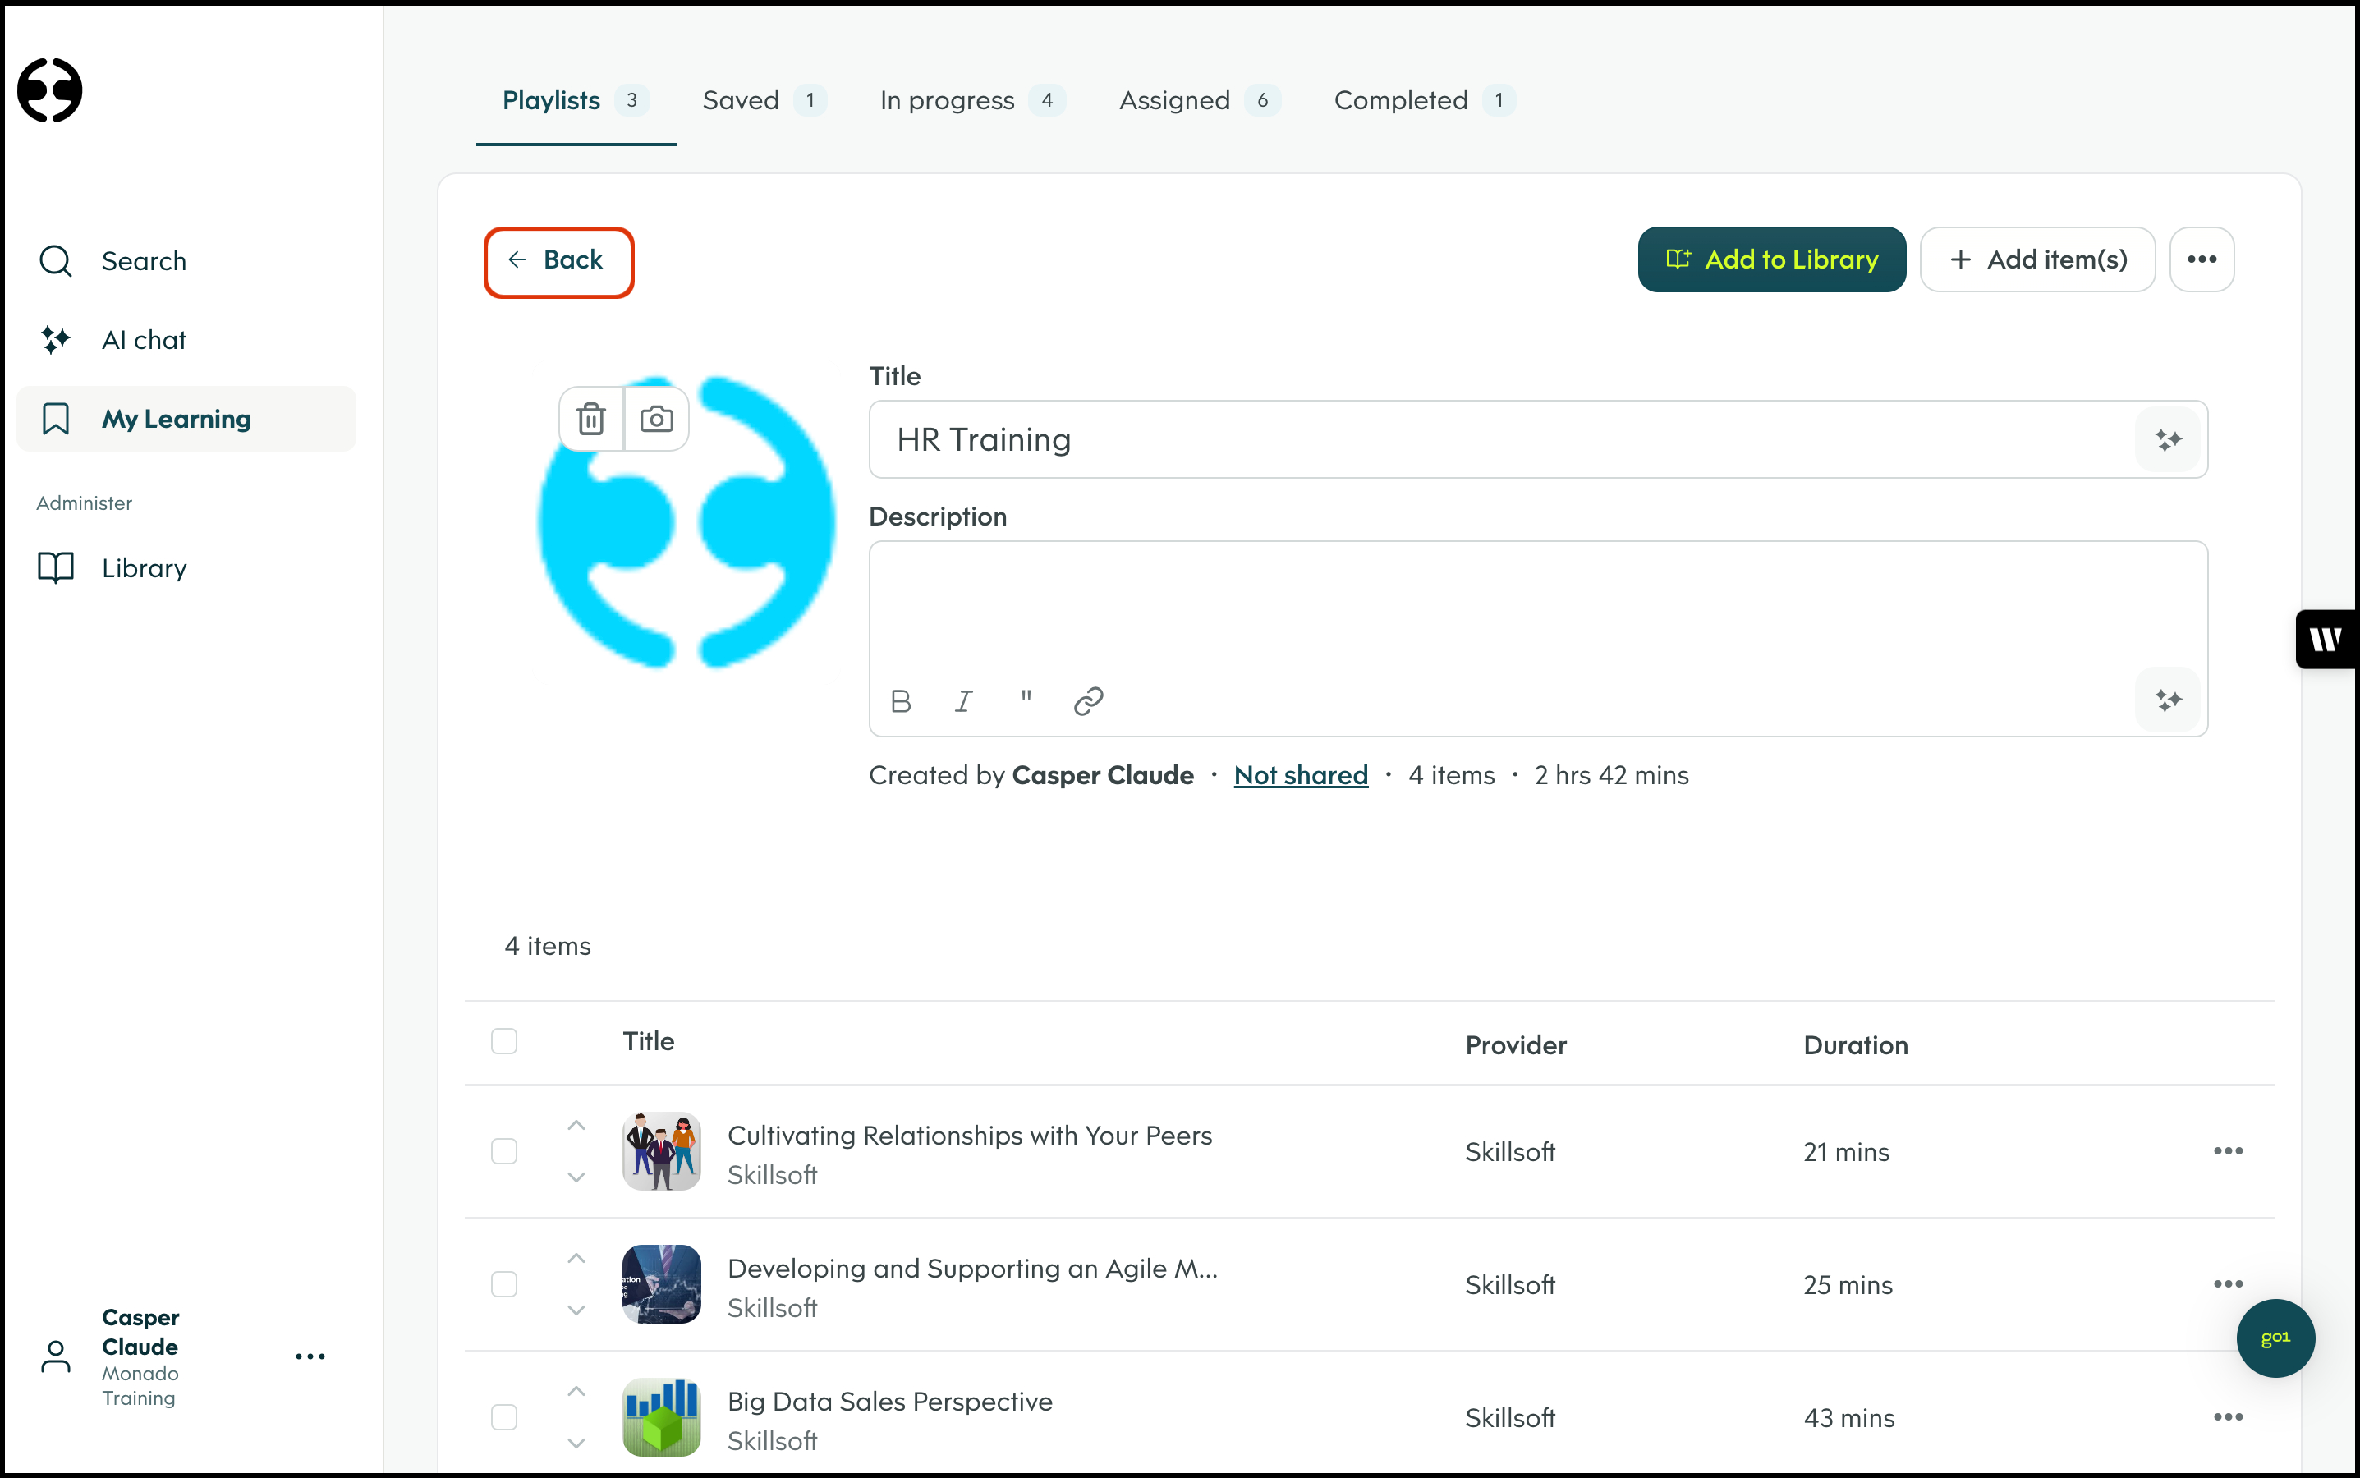The width and height of the screenshot is (2360, 1478).
Task: Switch to the Completed tab
Action: click(x=1425, y=99)
